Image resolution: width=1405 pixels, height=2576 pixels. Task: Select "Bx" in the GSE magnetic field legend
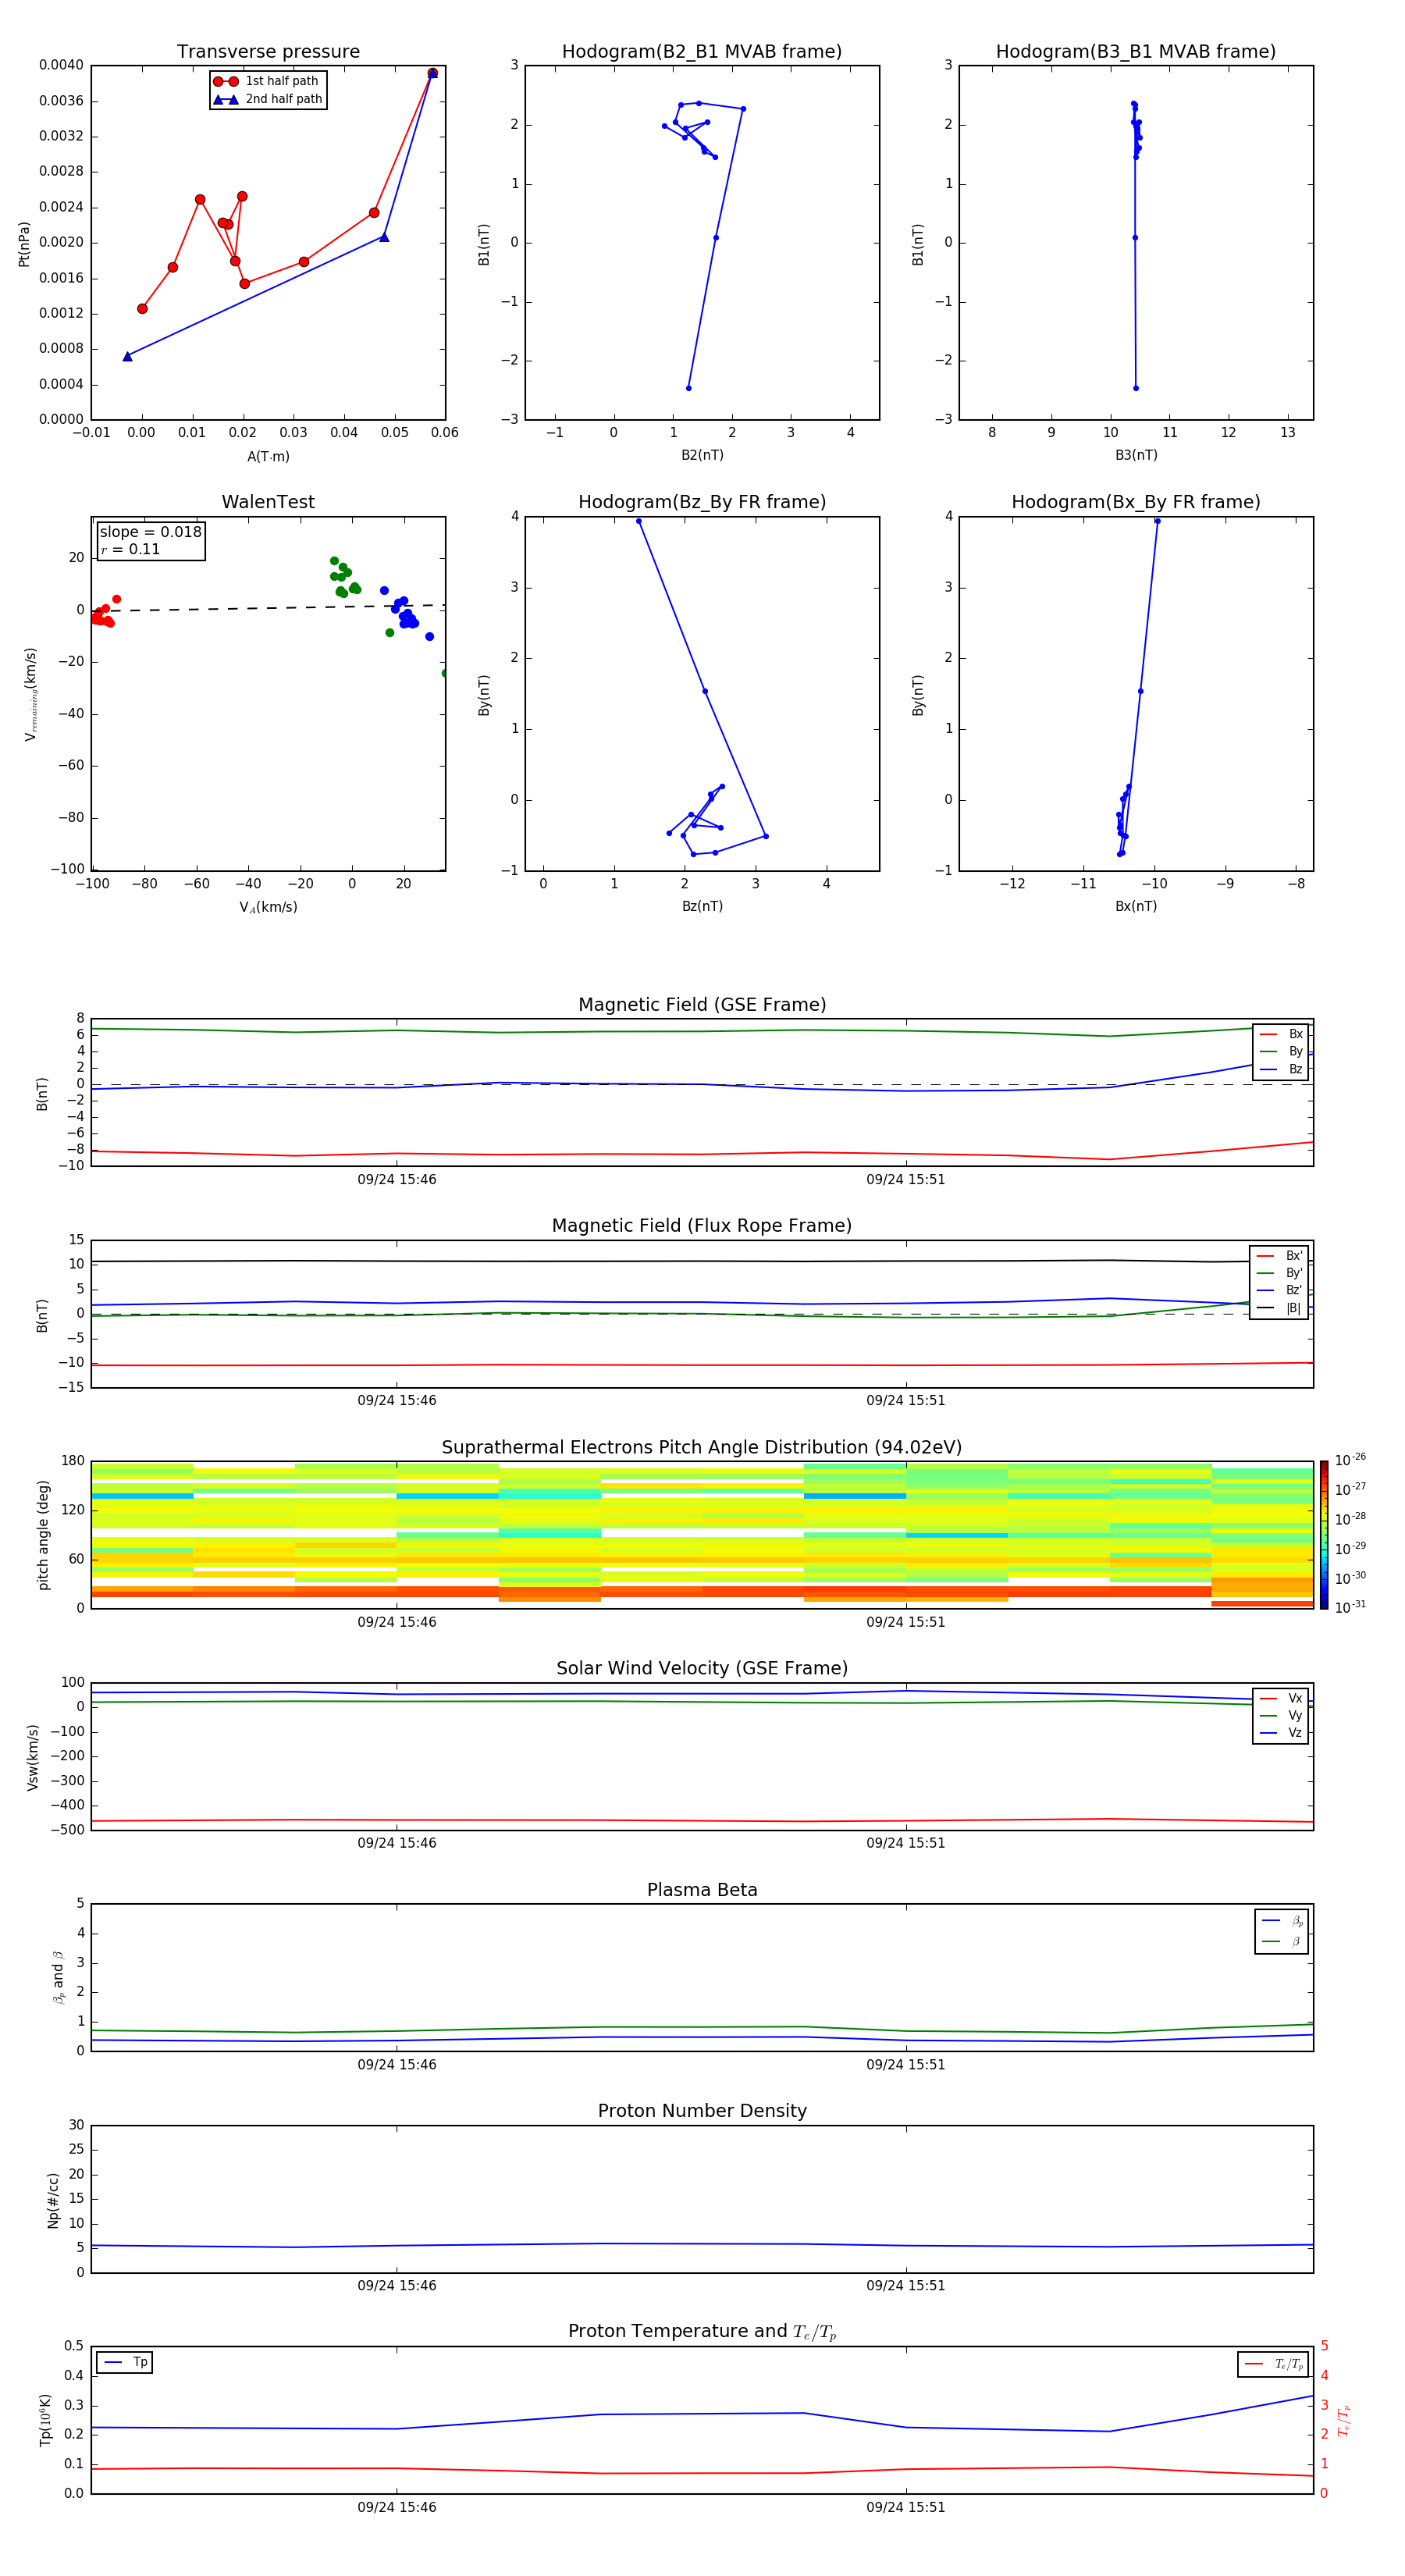(1281, 1034)
